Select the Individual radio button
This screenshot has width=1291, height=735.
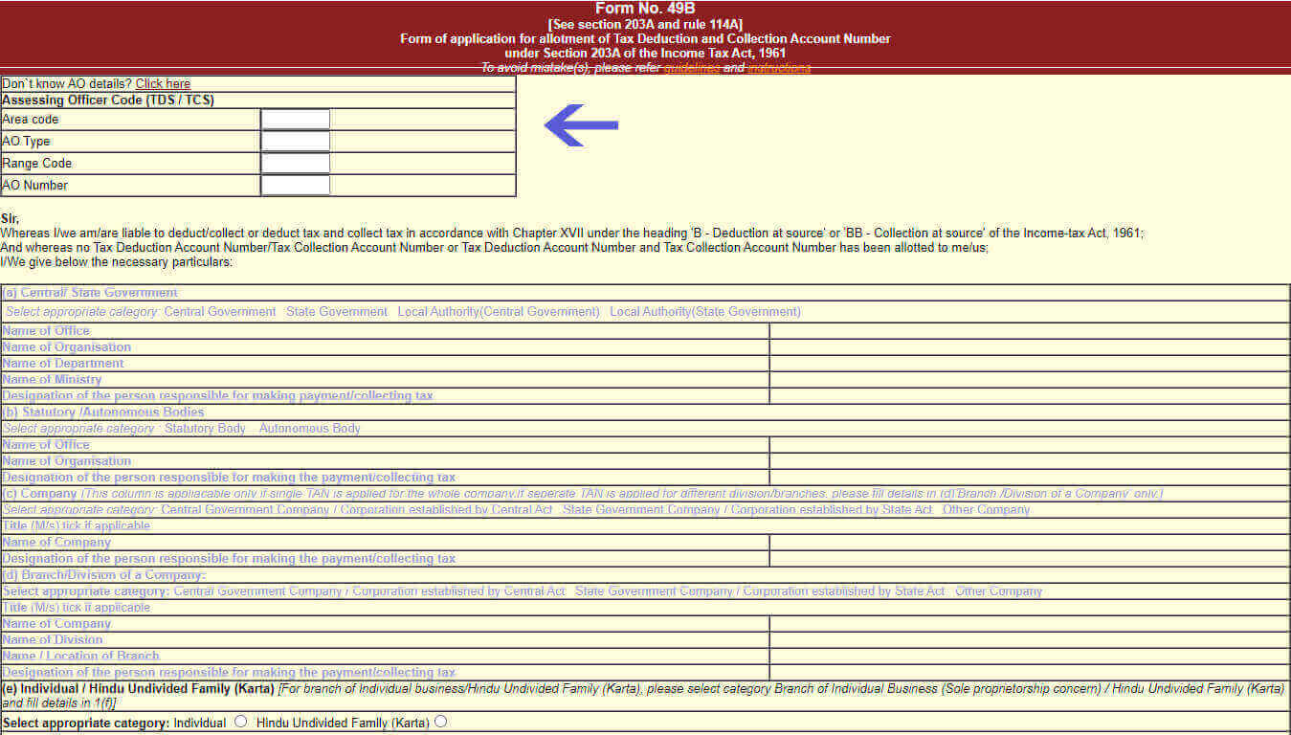click(x=240, y=722)
